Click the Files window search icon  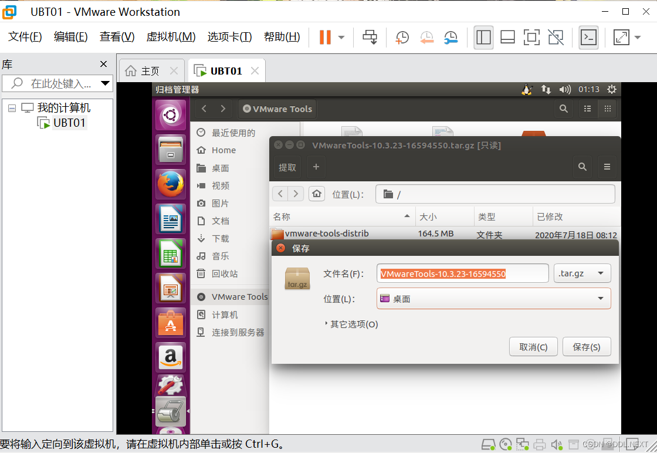564,109
